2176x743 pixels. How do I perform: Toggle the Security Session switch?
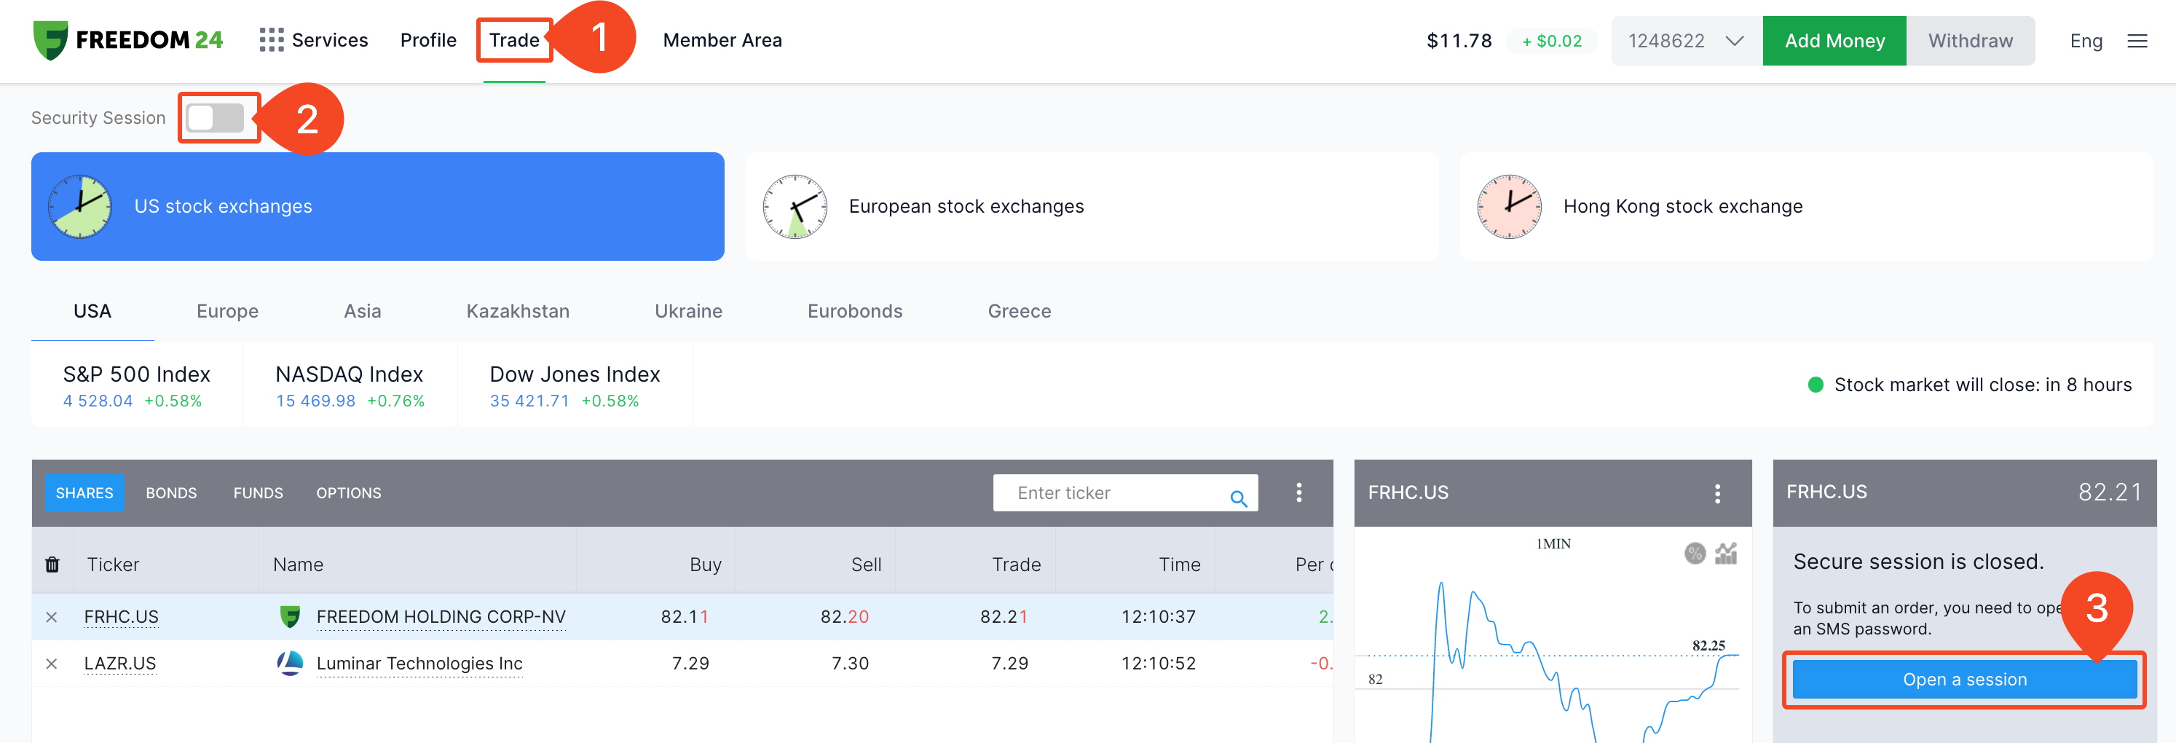click(x=216, y=117)
